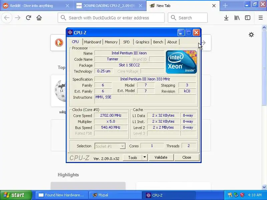Click the Package value Slot 1 SECC2
Screen dimensions: 267x200
pyautogui.click(x=129, y=65)
